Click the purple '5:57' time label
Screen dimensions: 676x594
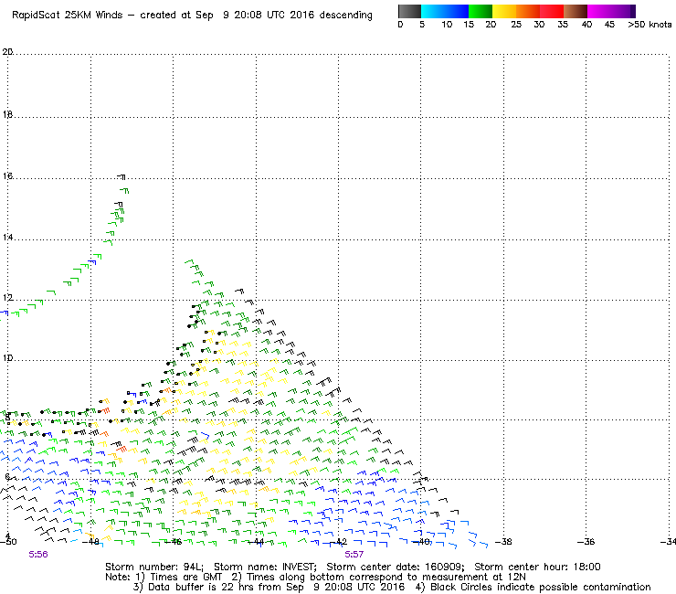click(354, 555)
